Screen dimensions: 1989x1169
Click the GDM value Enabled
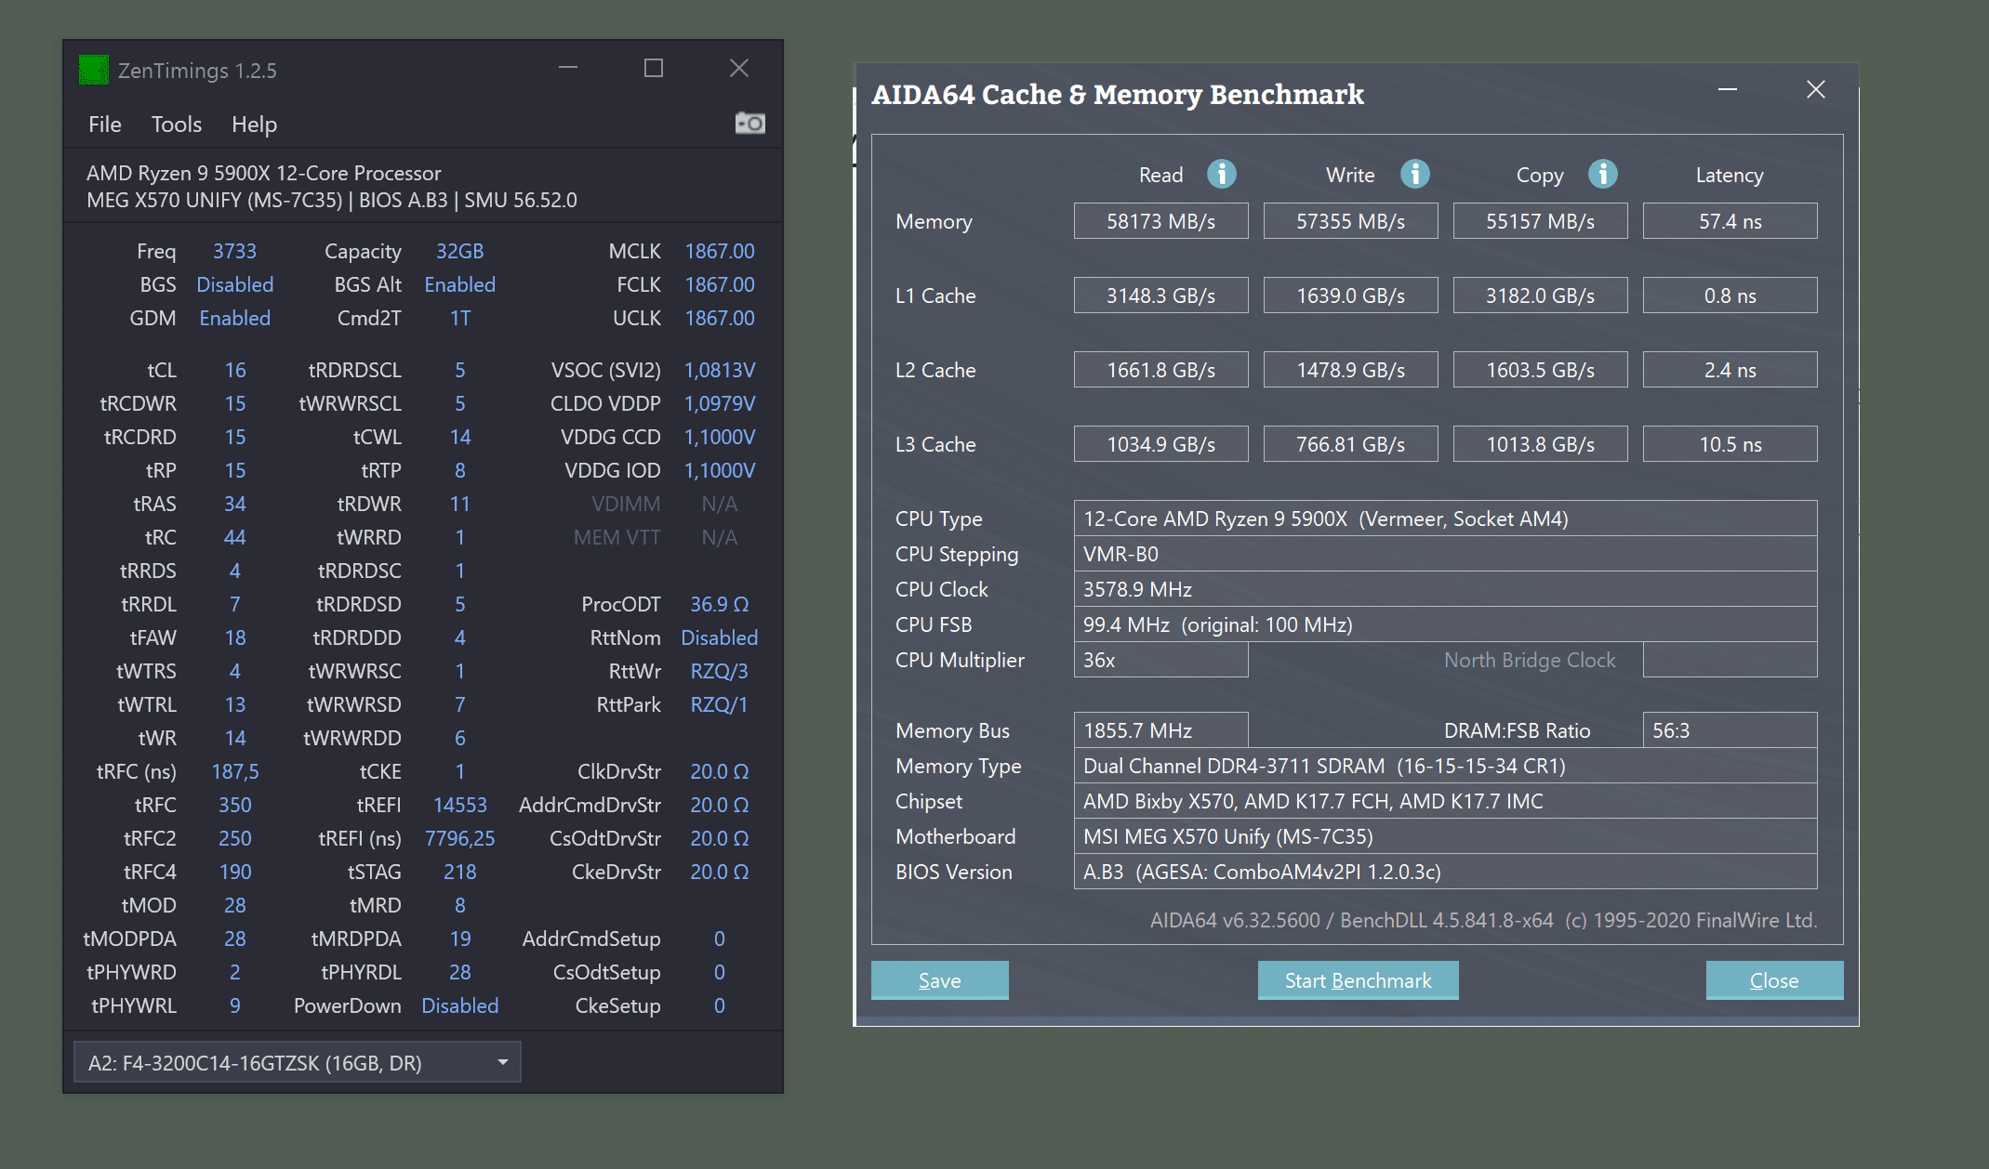[234, 318]
